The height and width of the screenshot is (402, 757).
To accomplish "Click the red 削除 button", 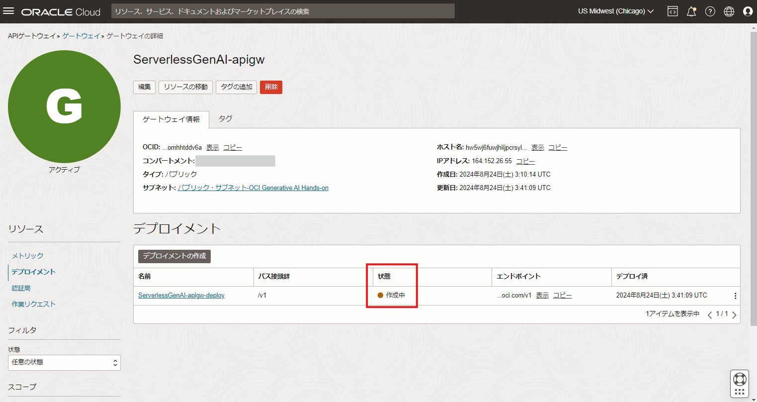I will tap(271, 87).
